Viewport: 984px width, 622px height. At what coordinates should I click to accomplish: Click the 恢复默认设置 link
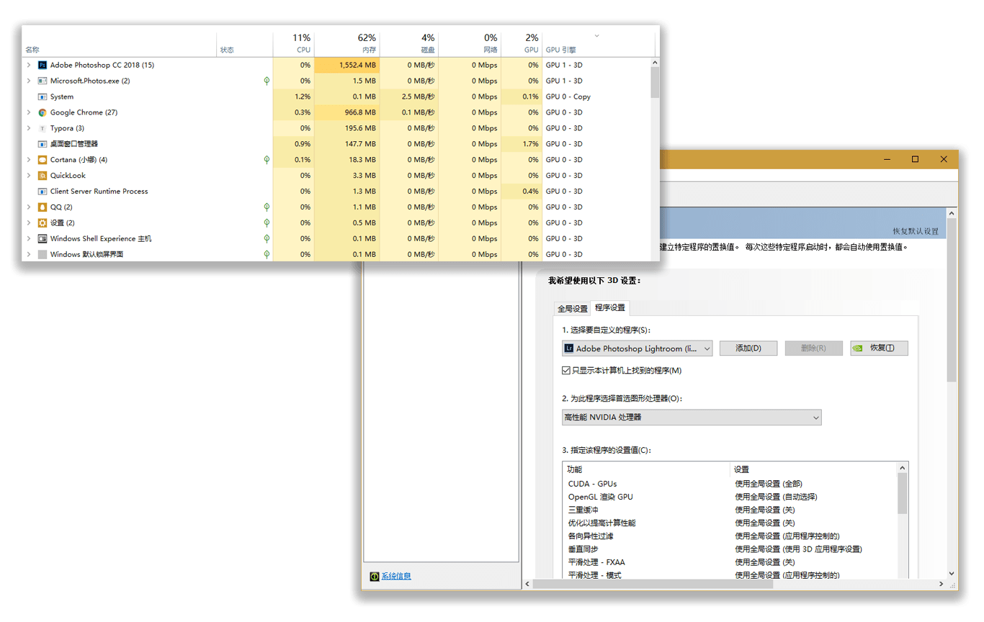pyautogui.click(x=916, y=231)
